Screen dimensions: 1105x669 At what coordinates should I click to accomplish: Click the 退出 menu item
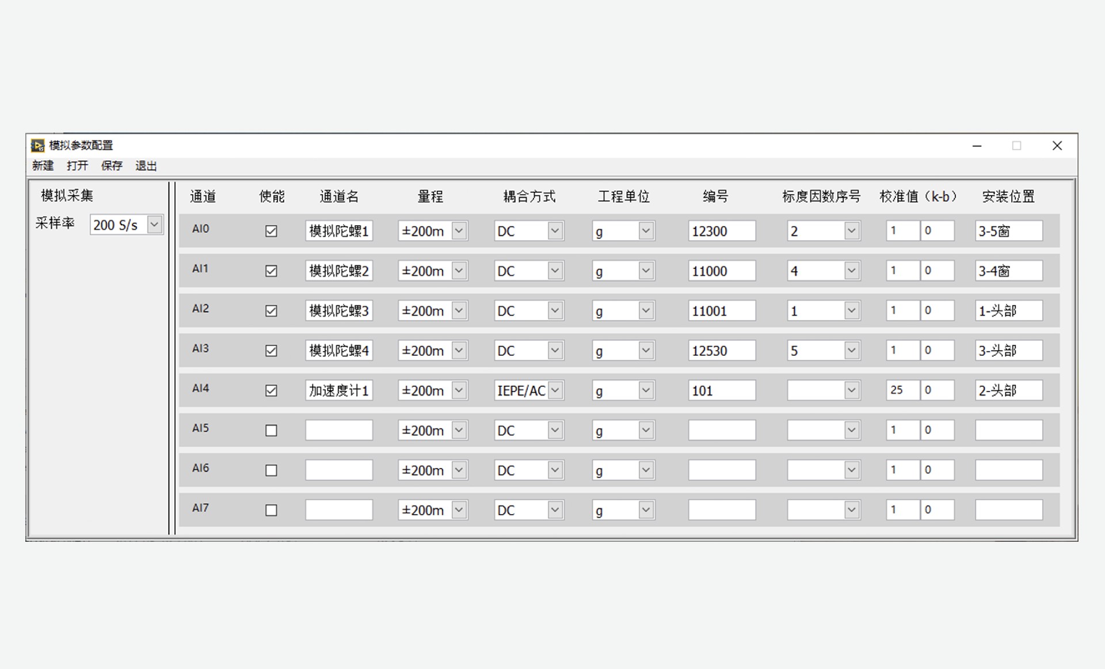pyautogui.click(x=146, y=166)
